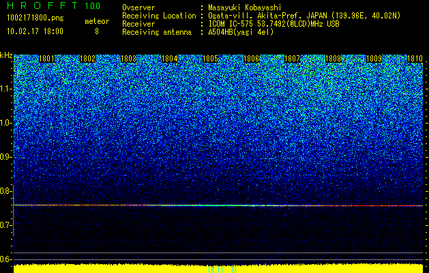Click the 1802 time marker

tap(87, 59)
